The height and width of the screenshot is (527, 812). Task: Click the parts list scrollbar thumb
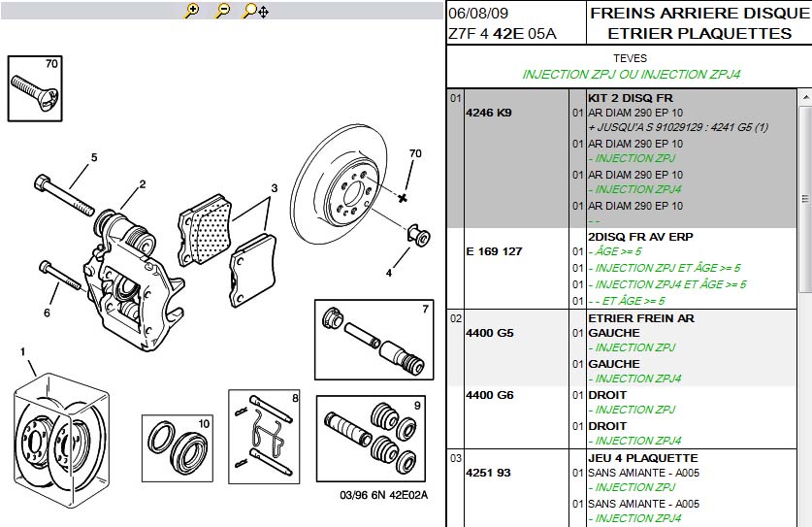point(805,199)
